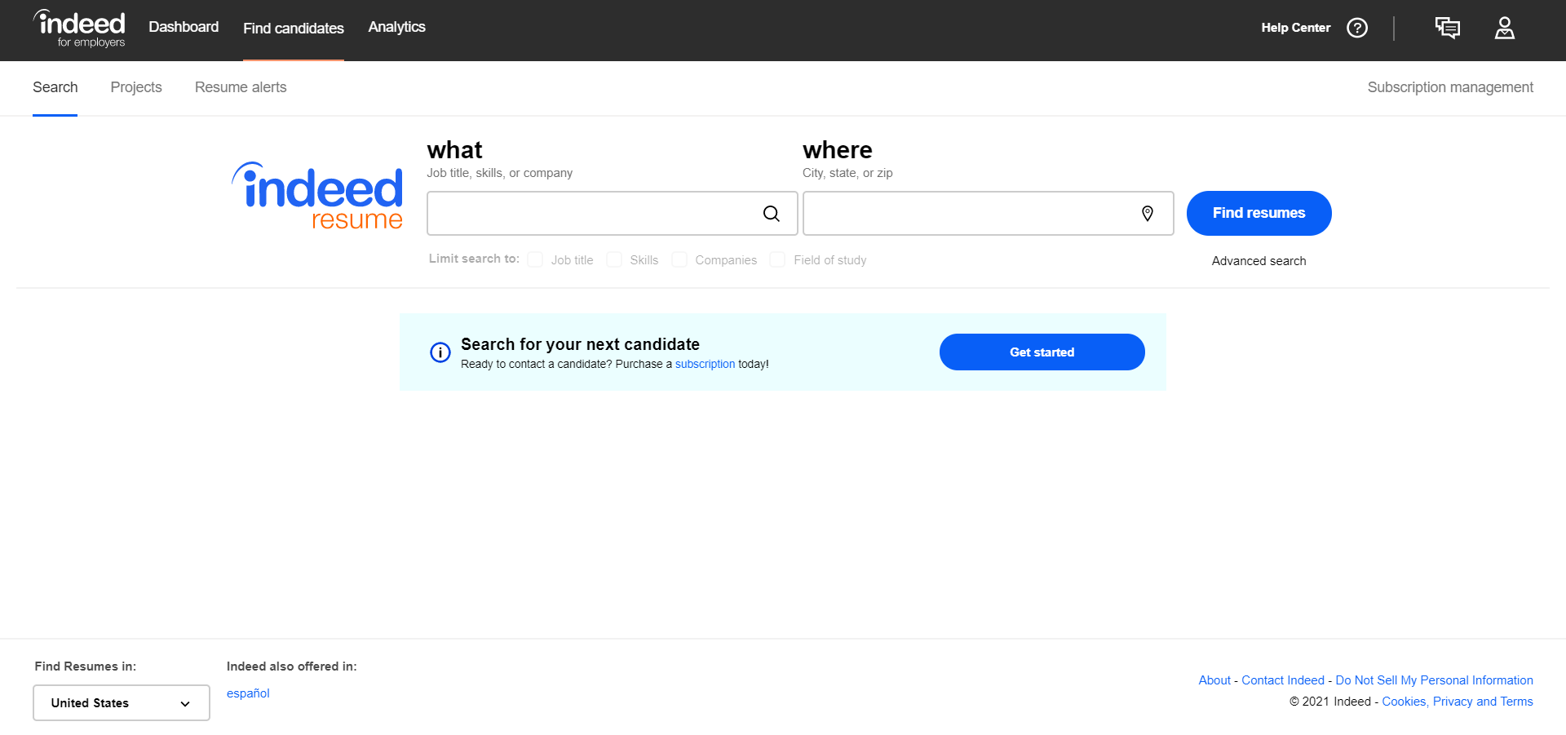Open Analytics in top navigation

click(x=396, y=27)
